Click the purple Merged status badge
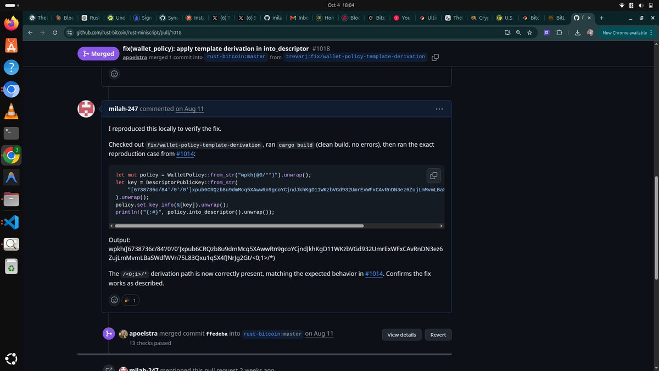This screenshot has height=371, width=659. click(x=99, y=53)
